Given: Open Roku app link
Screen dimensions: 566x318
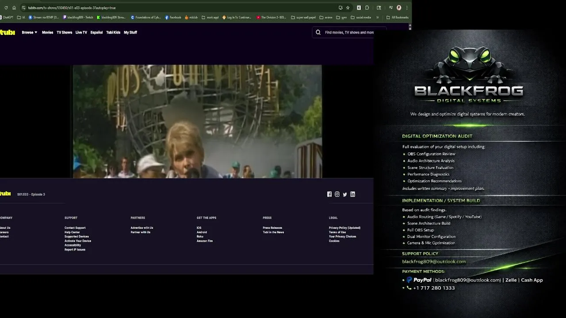Looking at the screenshot, I should click(x=200, y=237).
